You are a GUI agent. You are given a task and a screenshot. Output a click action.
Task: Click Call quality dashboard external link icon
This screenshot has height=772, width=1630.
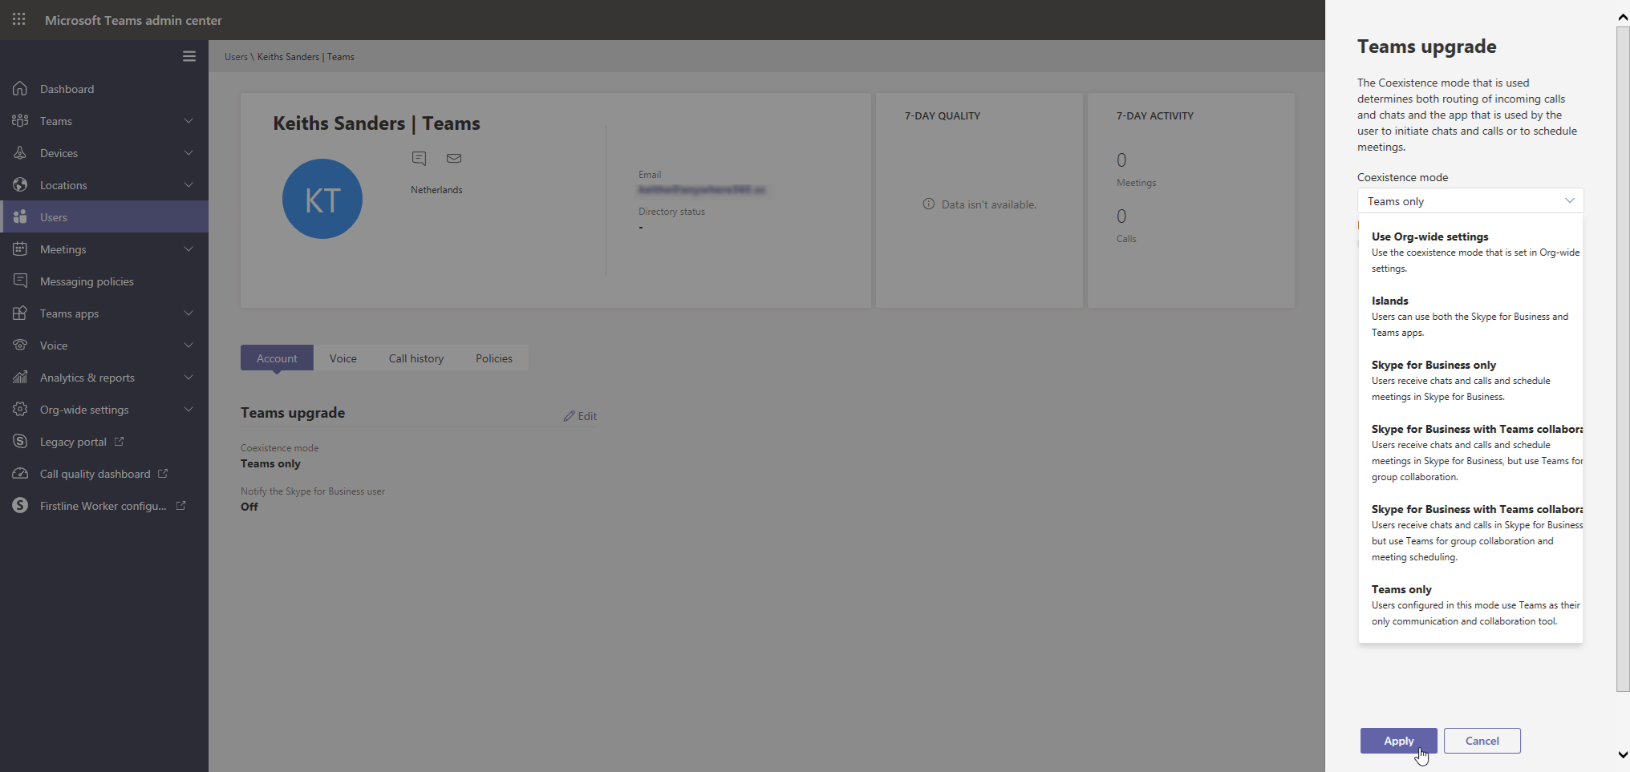coord(163,473)
